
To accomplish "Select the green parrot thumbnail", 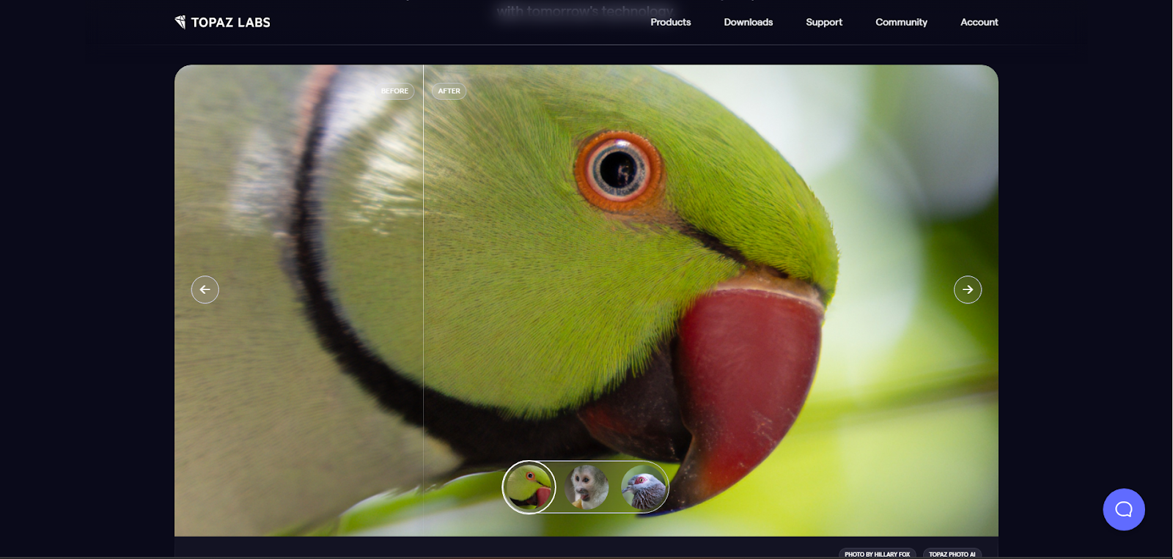I will pyautogui.click(x=529, y=487).
